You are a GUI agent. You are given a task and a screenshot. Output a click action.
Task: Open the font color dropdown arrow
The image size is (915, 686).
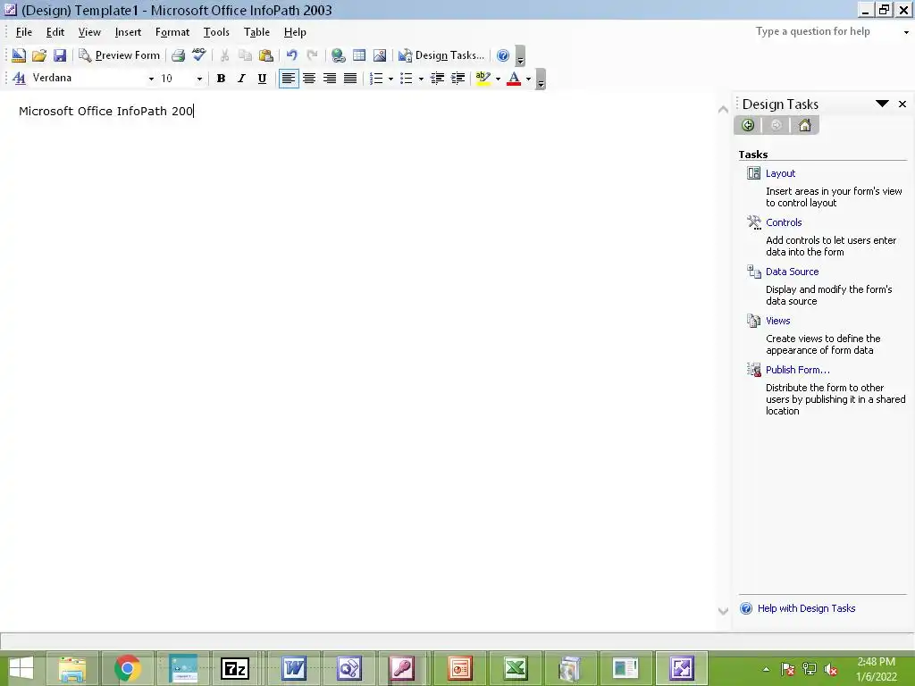click(x=528, y=79)
